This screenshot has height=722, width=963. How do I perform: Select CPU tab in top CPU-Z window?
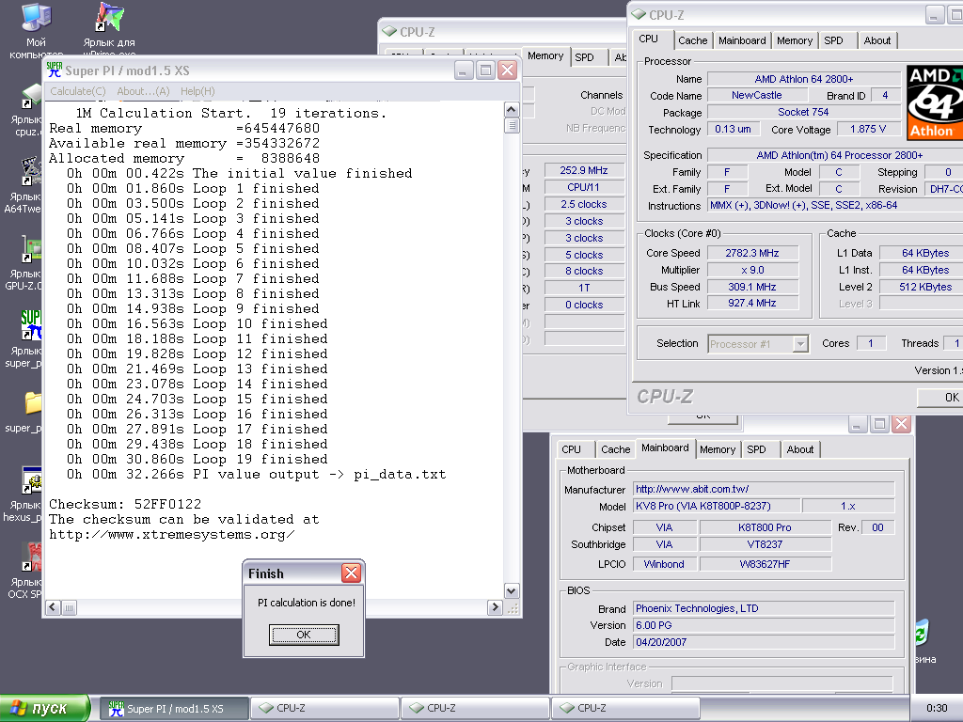pyautogui.click(x=648, y=39)
